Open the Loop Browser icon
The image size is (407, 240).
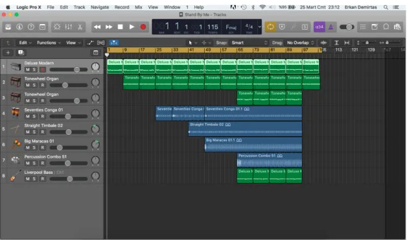pos(386,27)
